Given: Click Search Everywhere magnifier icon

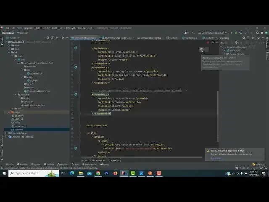Looking at the screenshot, I should click(x=257, y=33).
